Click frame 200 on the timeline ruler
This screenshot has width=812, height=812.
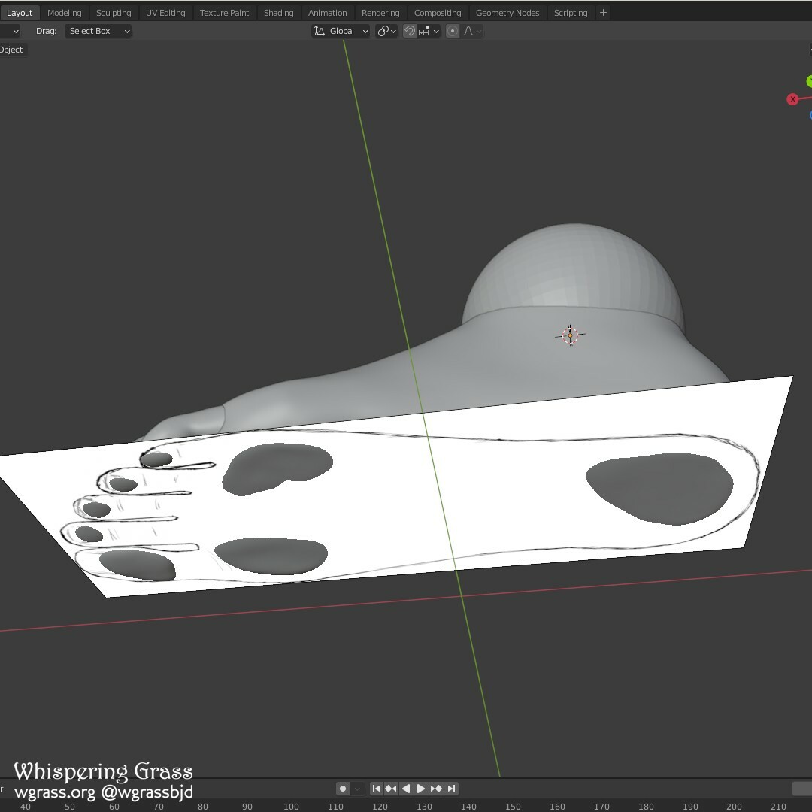[x=734, y=806]
